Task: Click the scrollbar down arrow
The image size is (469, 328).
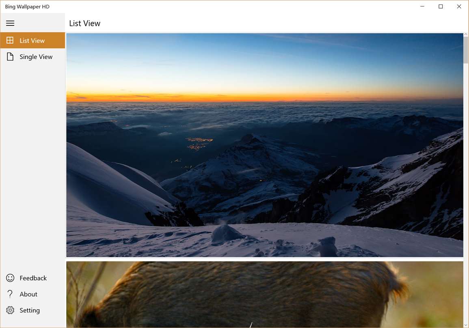Action: pos(466,325)
